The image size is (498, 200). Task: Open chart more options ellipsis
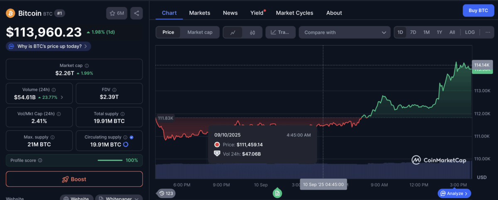pyautogui.click(x=488, y=32)
